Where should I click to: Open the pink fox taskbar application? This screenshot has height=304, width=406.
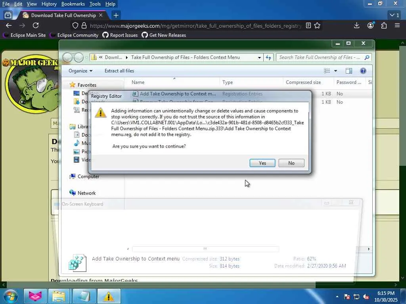[35, 296]
